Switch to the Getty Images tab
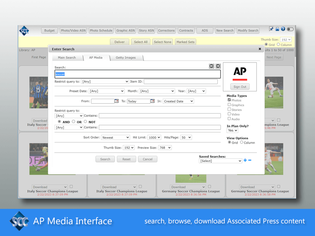Image resolution: width=315 pixels, height=236 pixels. click(126, 57)
